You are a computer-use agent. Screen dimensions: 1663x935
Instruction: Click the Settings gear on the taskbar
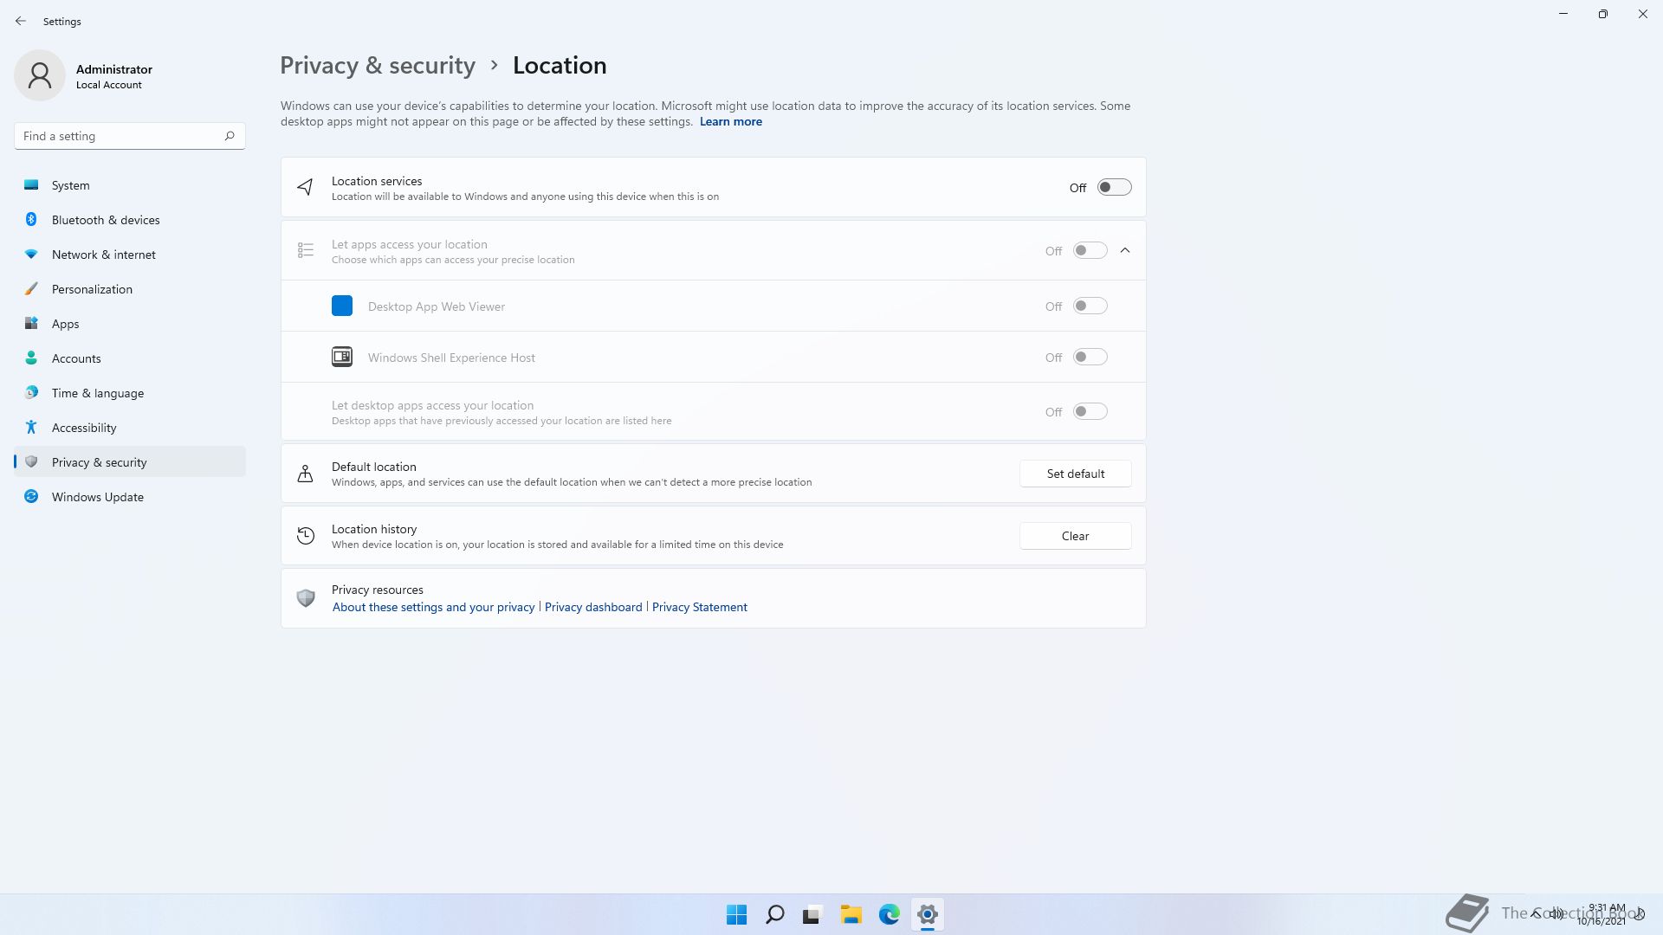[928, 914]
